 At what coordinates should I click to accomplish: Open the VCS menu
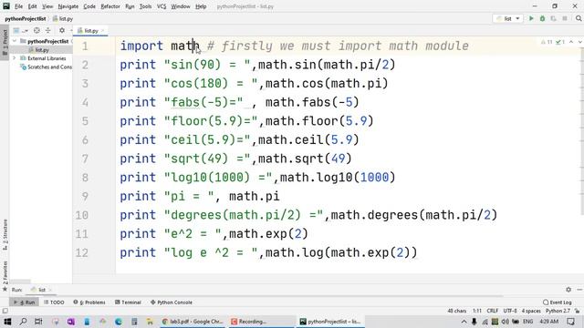pyautogui.click(x=162, y=6)
